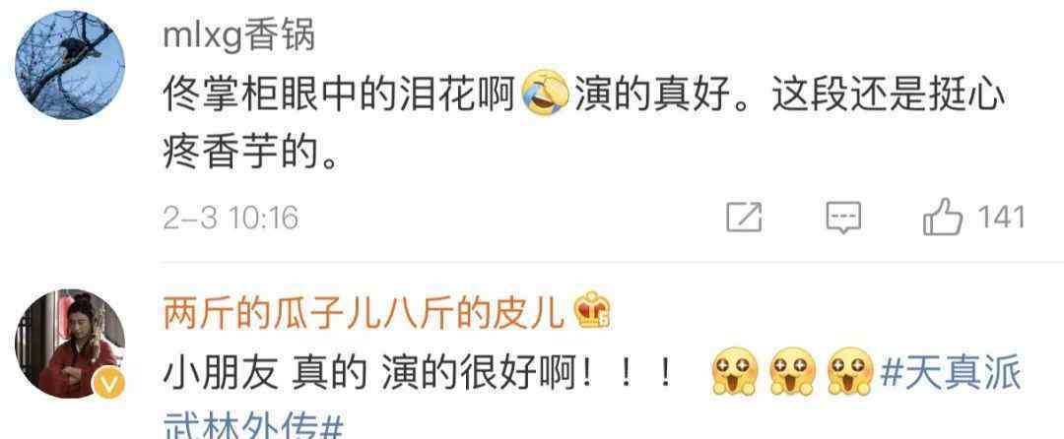Open the reply bubble icon on first comment

[x=843, y=219]
